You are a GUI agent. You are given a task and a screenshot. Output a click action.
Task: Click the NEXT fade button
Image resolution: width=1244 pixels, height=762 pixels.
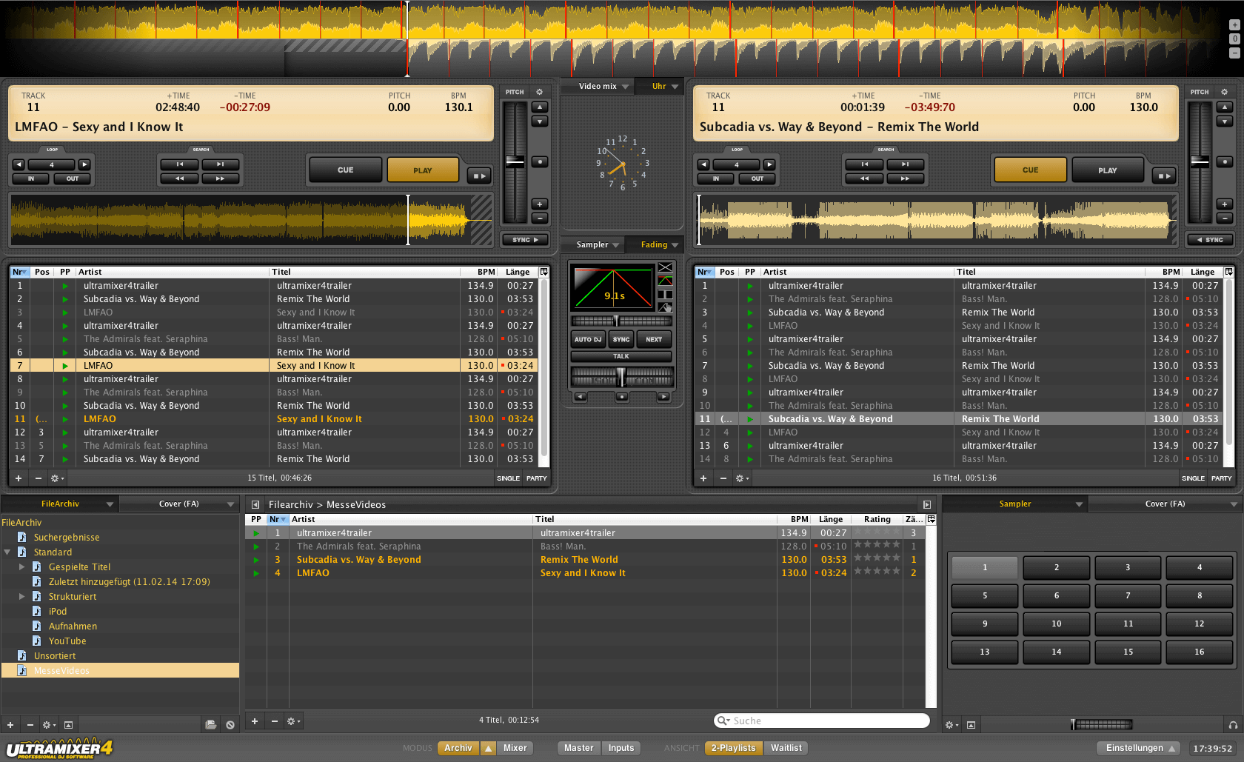pos(654,339)
